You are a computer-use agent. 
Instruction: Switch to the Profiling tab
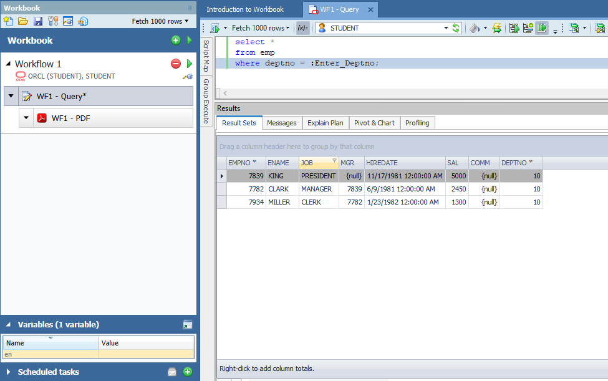click(417, 123)
